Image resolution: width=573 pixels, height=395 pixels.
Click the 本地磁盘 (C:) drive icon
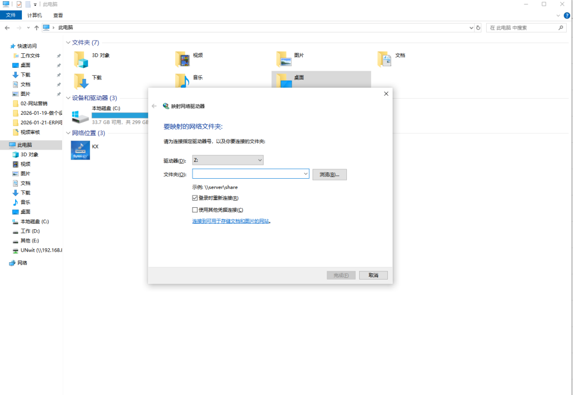[81, 116]
